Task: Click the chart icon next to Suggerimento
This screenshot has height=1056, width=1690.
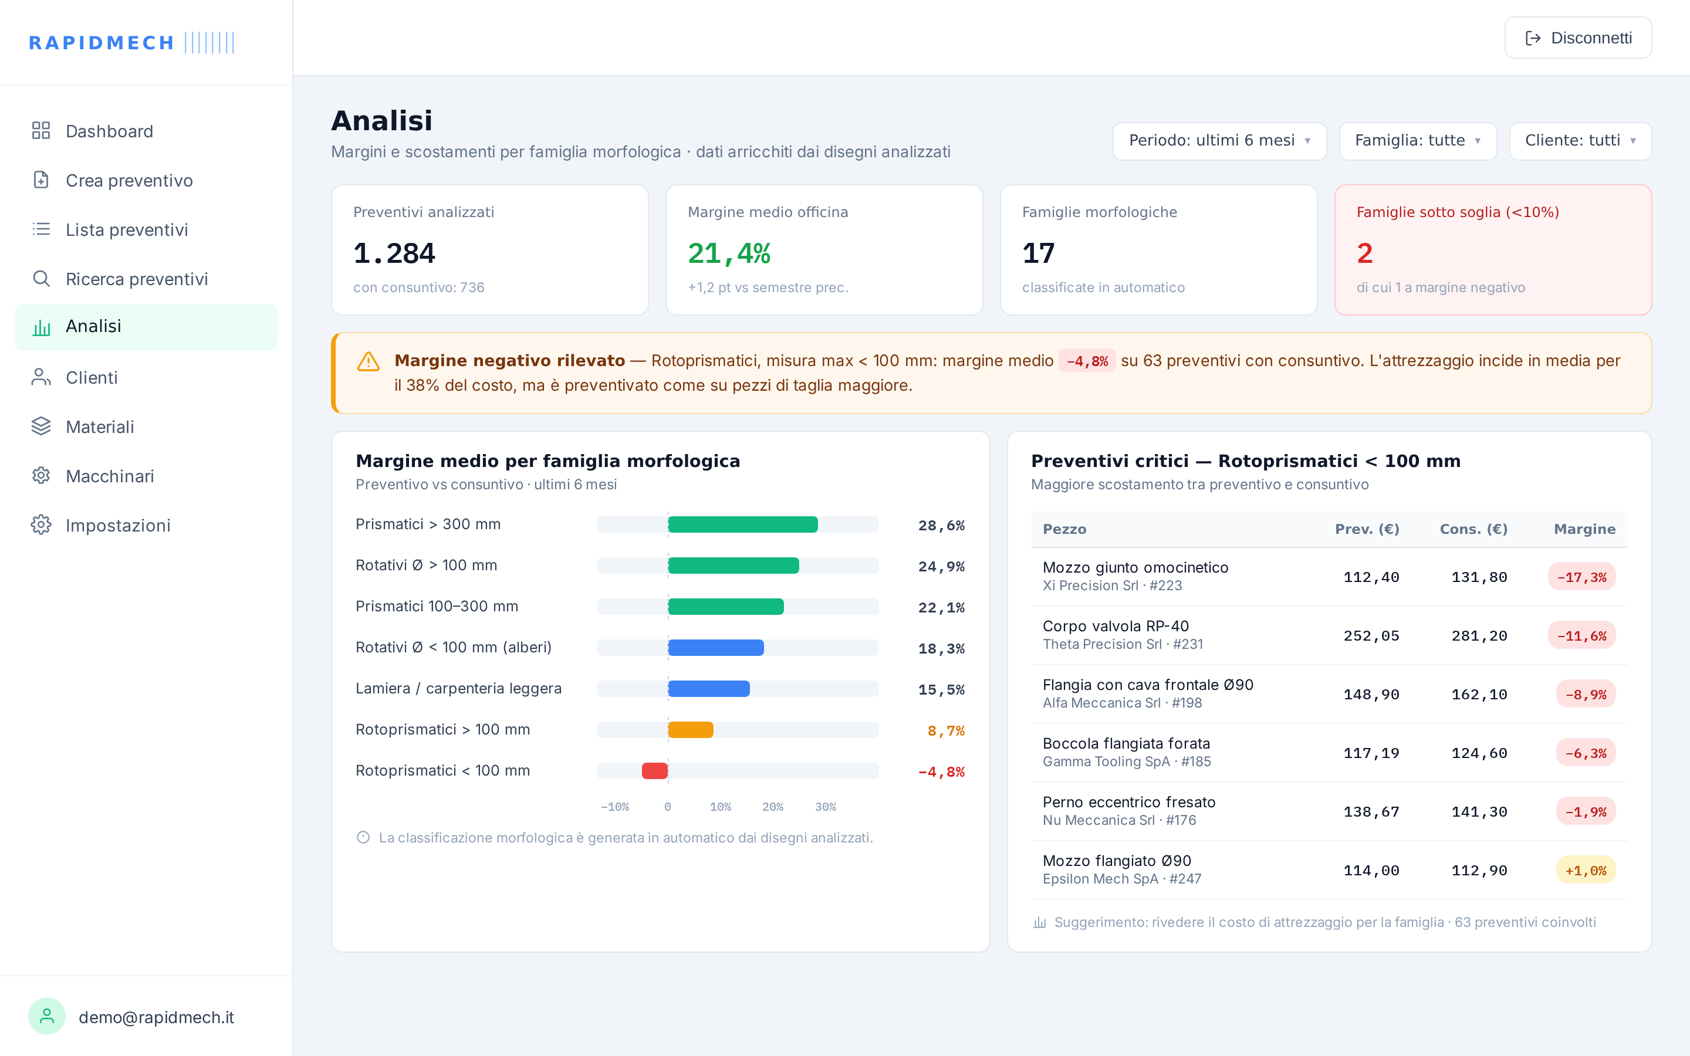Action: click(x=1040, y=923)
